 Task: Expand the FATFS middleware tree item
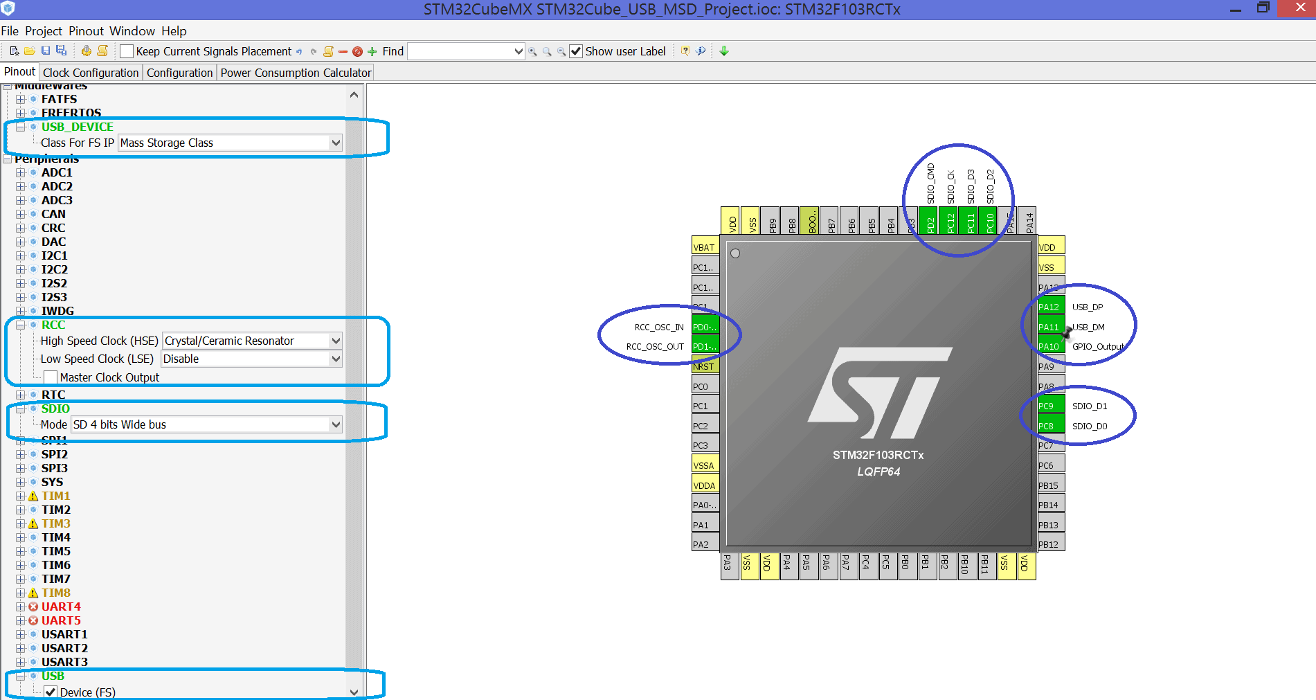[x=20, y=99]
